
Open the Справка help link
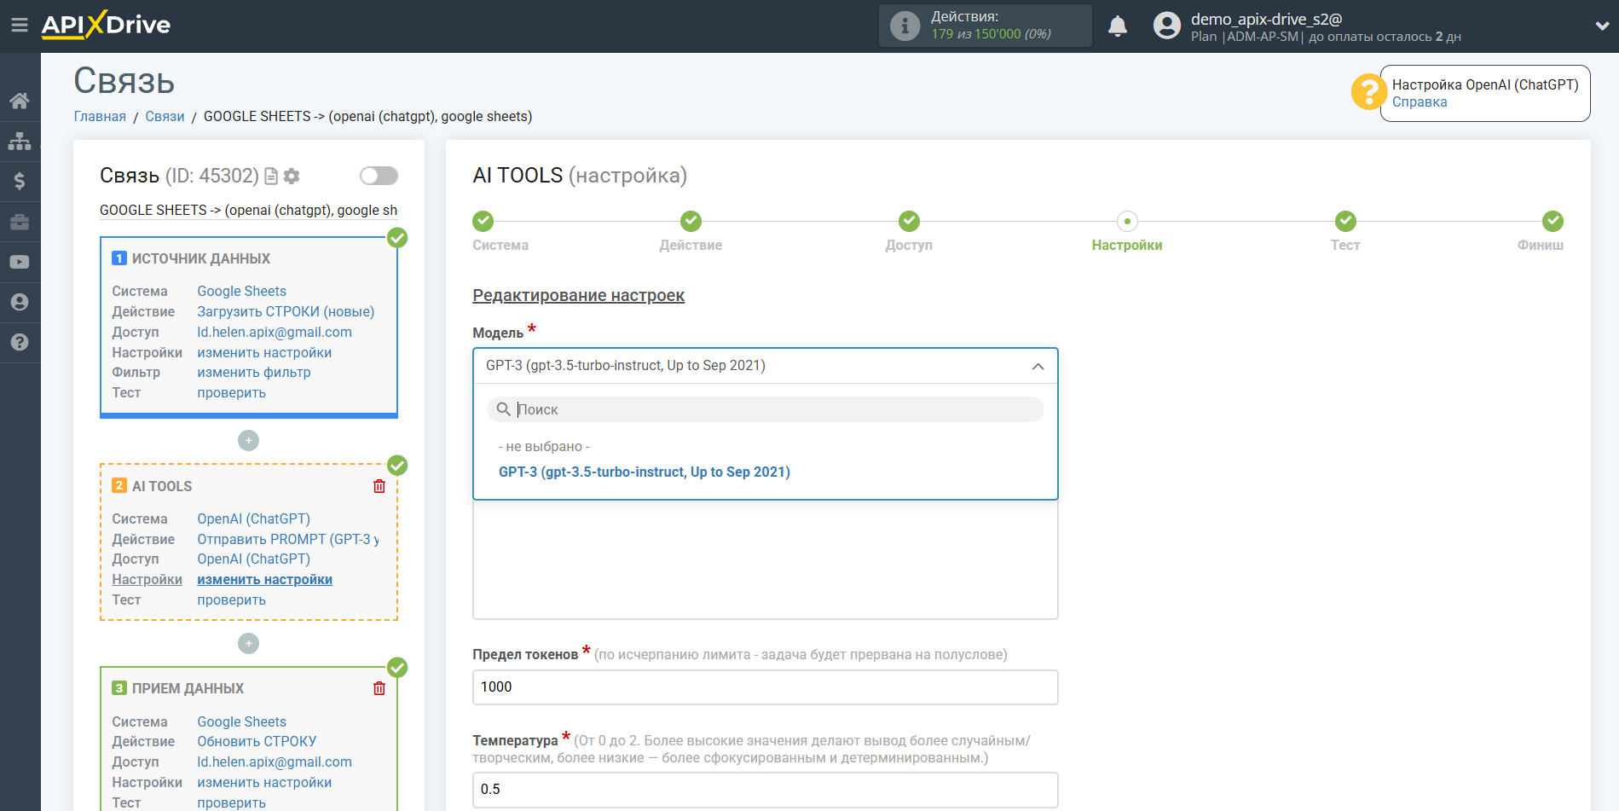(1419, 102)
